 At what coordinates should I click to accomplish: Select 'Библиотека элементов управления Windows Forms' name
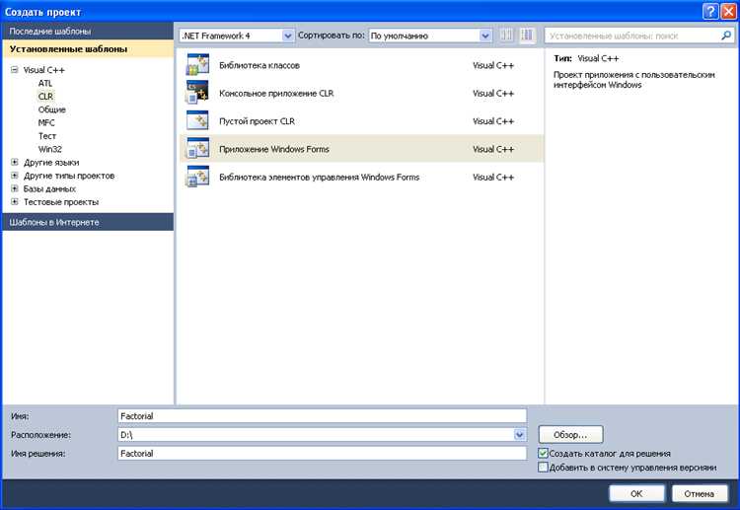pyautogui.click(x=319, y=177)
